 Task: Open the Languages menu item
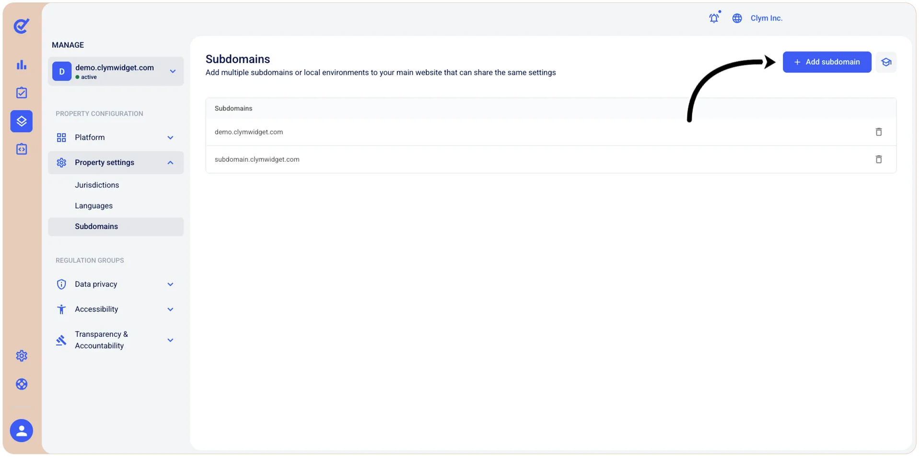[x=93, y=206]
